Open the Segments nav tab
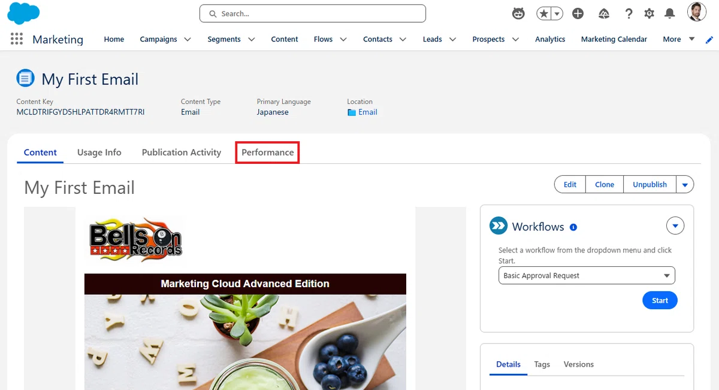 tap(224, 39)
